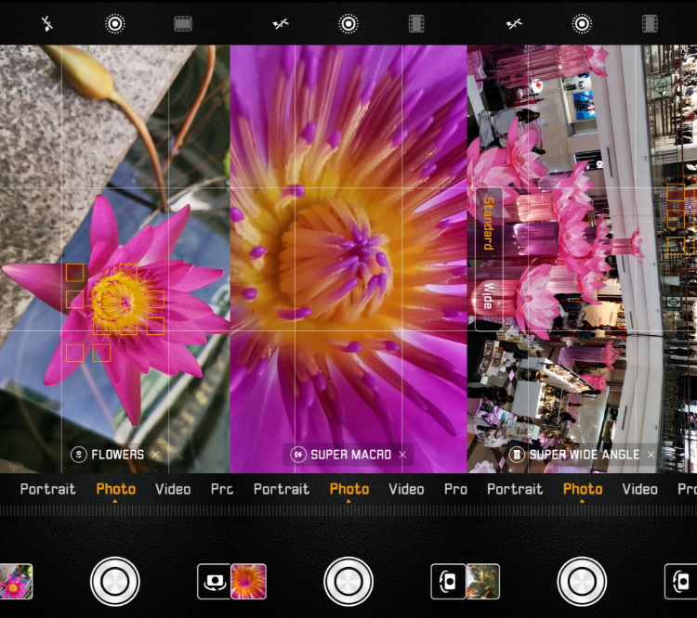Tap moving picture icon on Super Wide Angle screen
Viewport: 697px width, 618px height.
pyautogui.click(x=582, y=23)
